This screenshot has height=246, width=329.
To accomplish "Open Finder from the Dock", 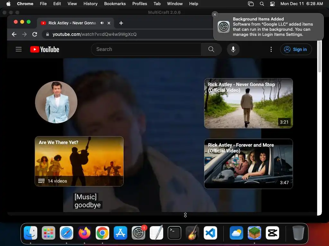I will coord(31,233).
